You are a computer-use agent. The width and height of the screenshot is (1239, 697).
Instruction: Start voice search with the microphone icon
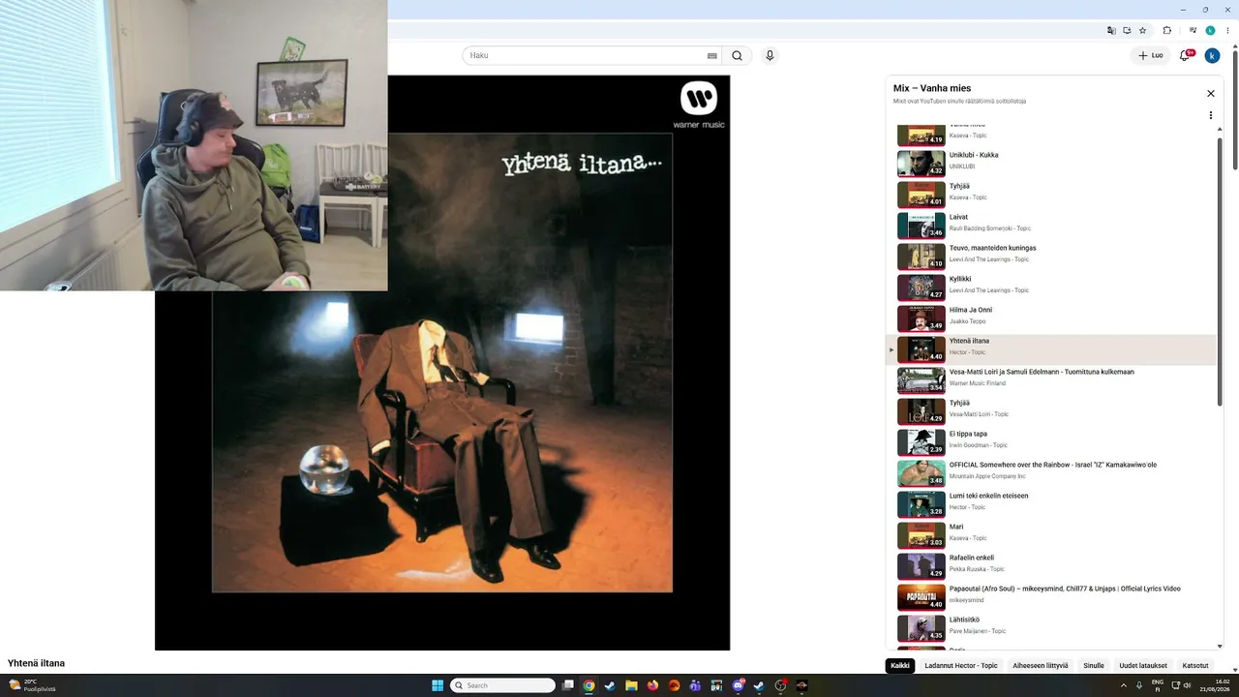[x=770, y=55]
